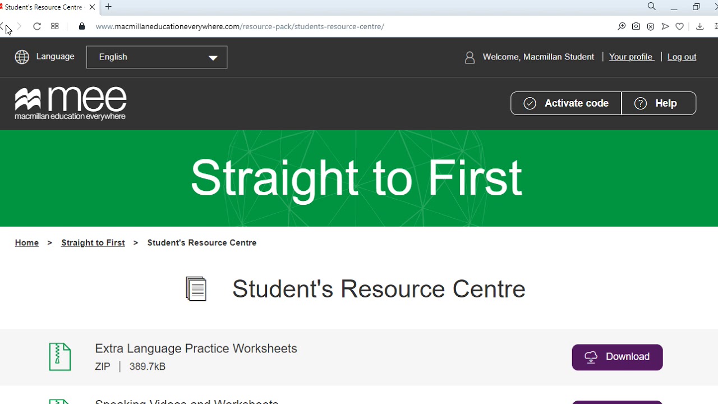Click the Activate code button
This screenshot has width=718, height=404.
pyautogui.click(x=566, y=103)
